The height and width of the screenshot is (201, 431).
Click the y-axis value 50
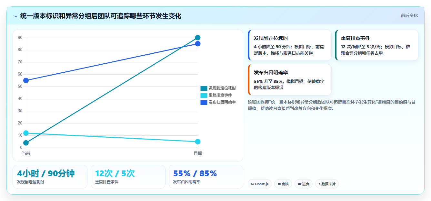(x=20, y=87)
